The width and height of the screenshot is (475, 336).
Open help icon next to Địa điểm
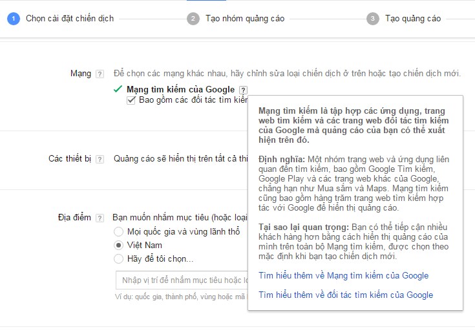[x=100, y=218]
